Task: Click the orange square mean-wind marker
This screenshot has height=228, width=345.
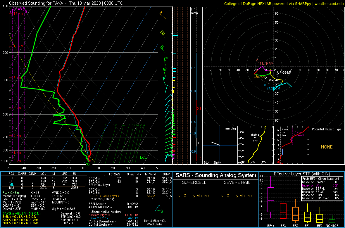Action: point(255,76)
